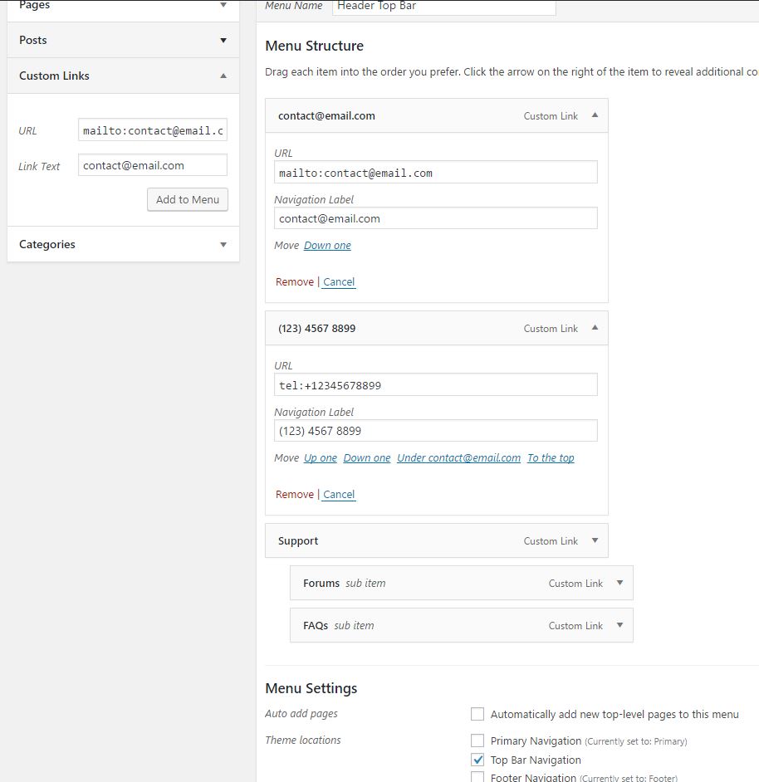The height and width of the screenshot is (782, 759).
Task: Cancel editing the phone number menu item
Action: pos(339,494)
